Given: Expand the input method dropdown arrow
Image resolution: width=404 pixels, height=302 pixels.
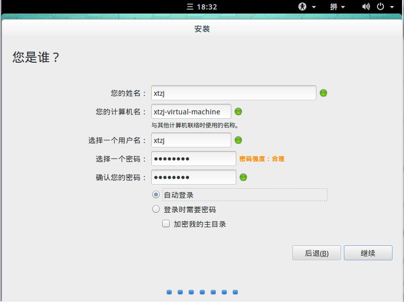Looking at the screenshot, I should 343,7.
